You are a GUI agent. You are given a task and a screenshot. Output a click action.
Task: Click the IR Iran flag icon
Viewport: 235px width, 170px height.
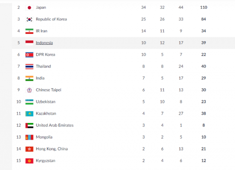[29, 31]
